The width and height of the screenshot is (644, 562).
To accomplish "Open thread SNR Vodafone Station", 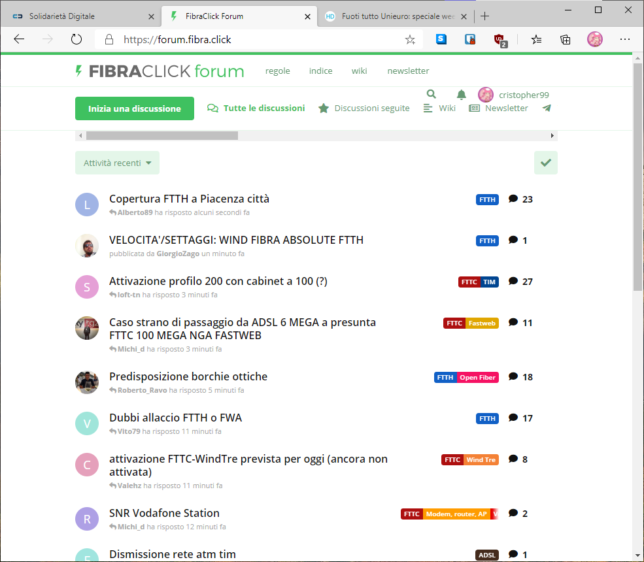I will click(164, 513).
